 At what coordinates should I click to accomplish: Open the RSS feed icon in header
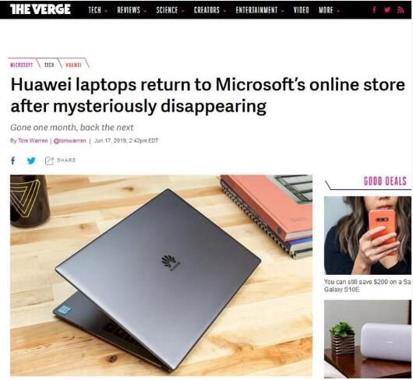pos(401,10)
